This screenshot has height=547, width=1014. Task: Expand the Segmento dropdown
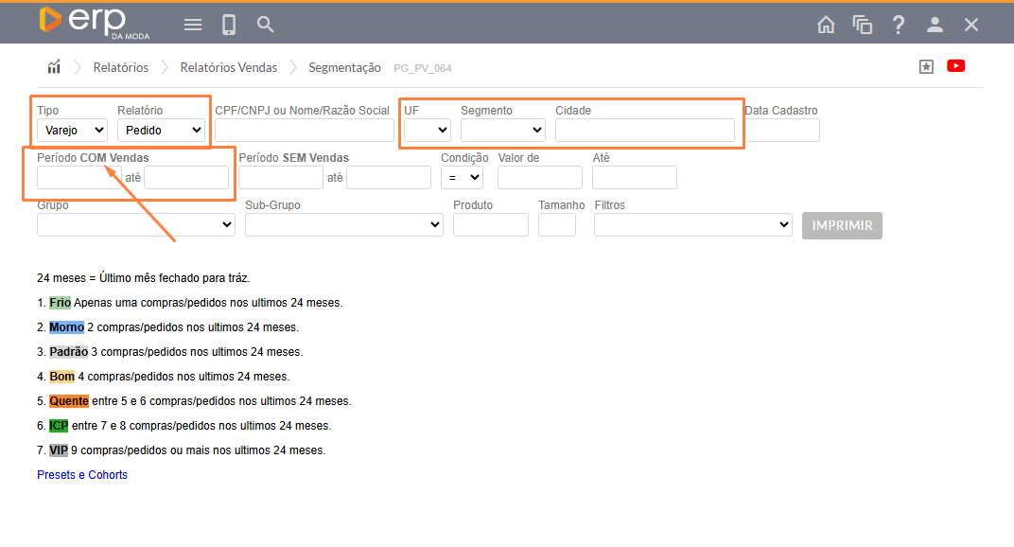502,130
